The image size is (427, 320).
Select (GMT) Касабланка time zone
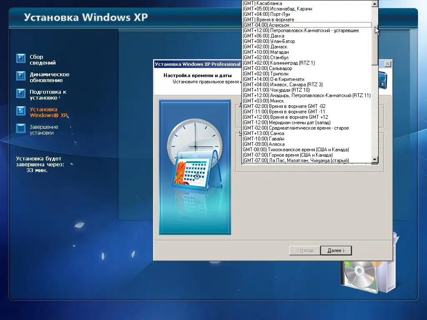pyautogui.click(x=306, y=3)
